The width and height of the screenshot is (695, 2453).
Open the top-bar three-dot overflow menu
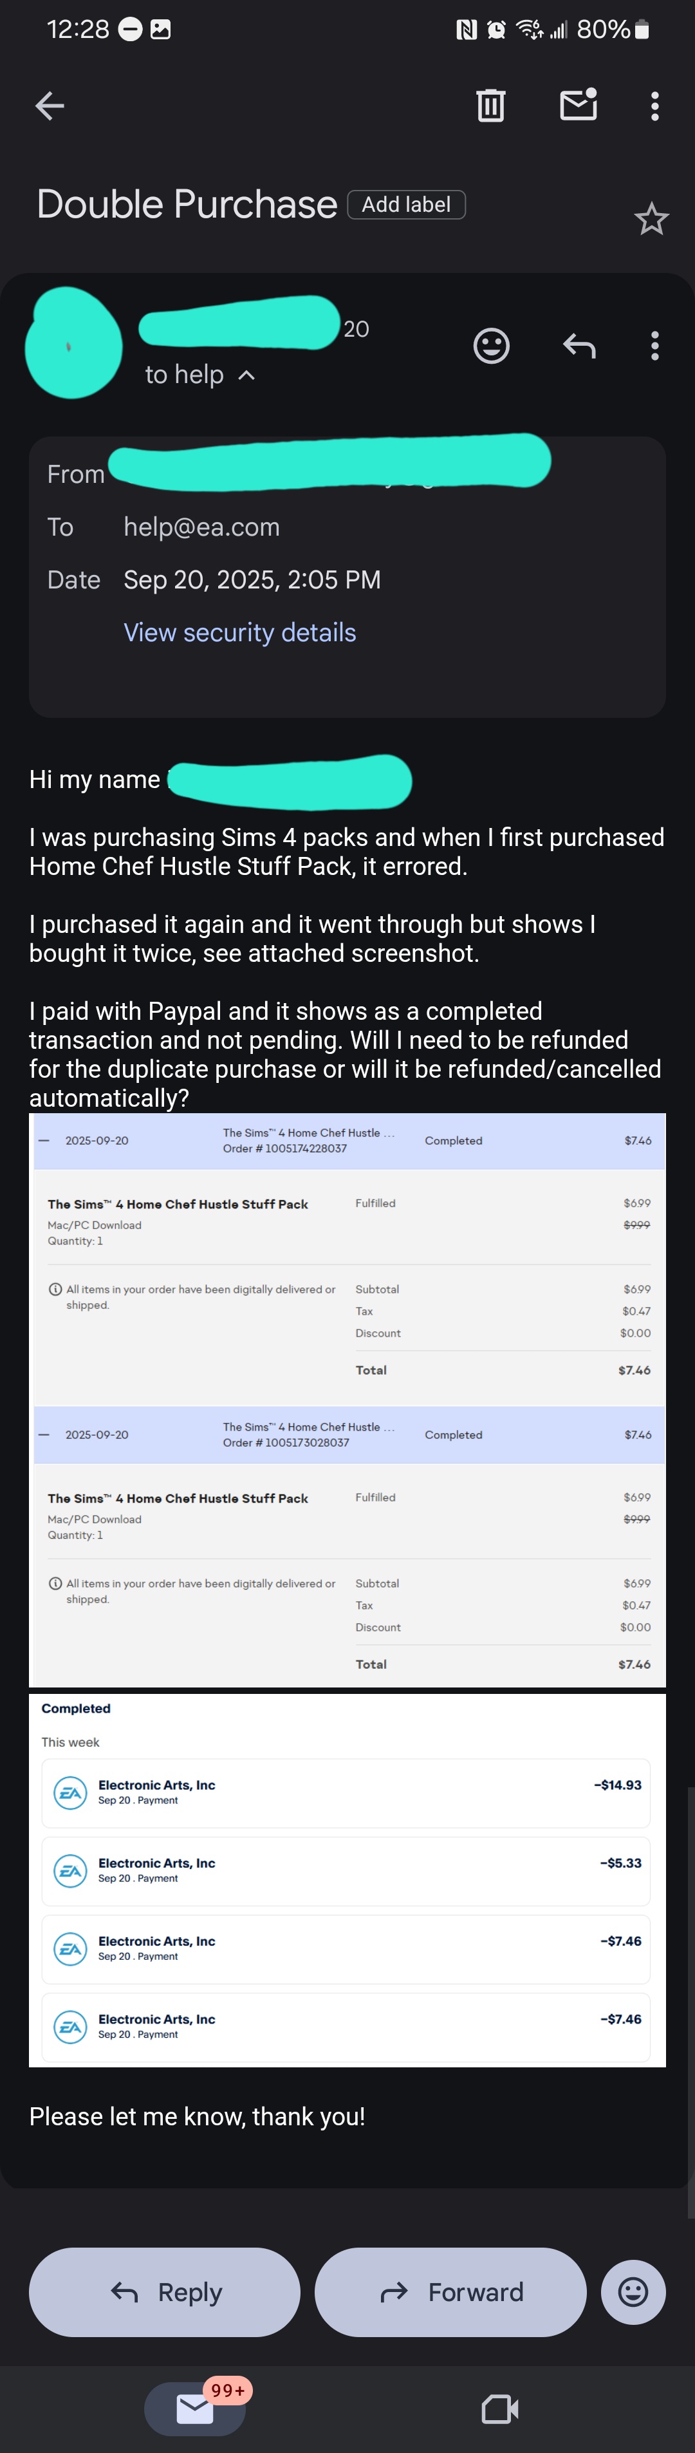pos(654,106)
